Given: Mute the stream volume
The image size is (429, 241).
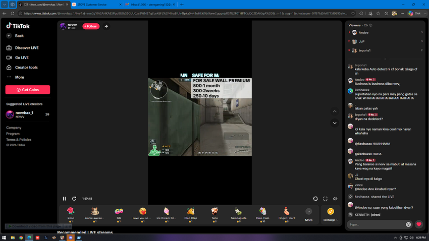Looking at the screenshot, I should tap(335, 199).
